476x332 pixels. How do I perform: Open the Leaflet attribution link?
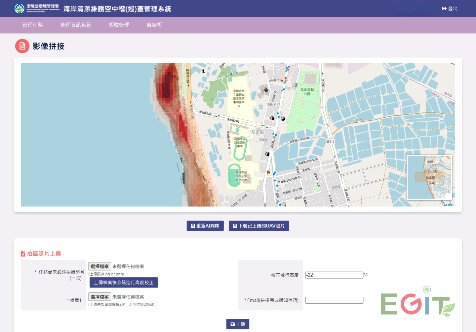[x=449, y=205]
